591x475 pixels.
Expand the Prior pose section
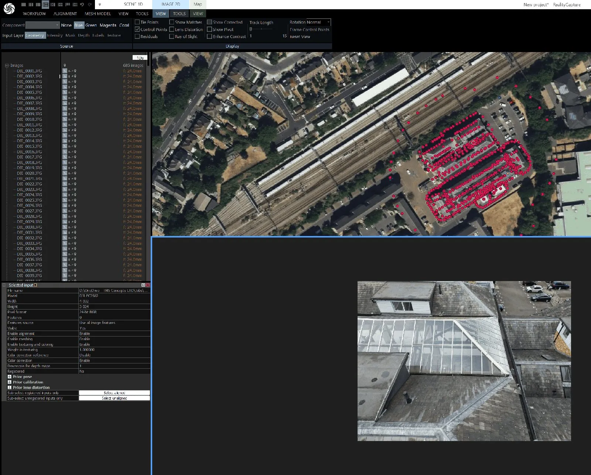click(x=10, y=377)
